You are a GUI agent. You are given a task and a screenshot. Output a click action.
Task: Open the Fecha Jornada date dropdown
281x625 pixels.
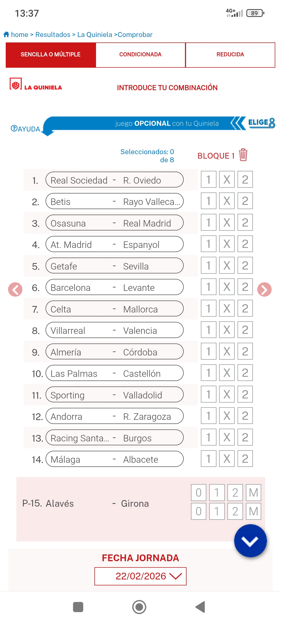click(x=140, y=576)
